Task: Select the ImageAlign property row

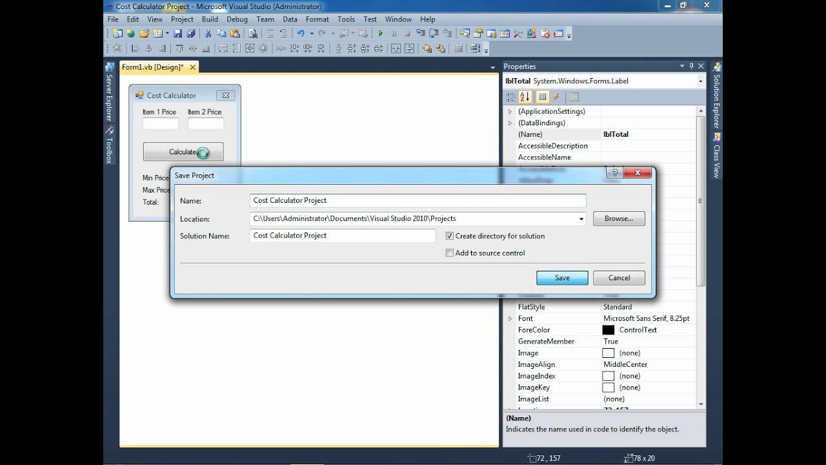Action: click(600, 365)
